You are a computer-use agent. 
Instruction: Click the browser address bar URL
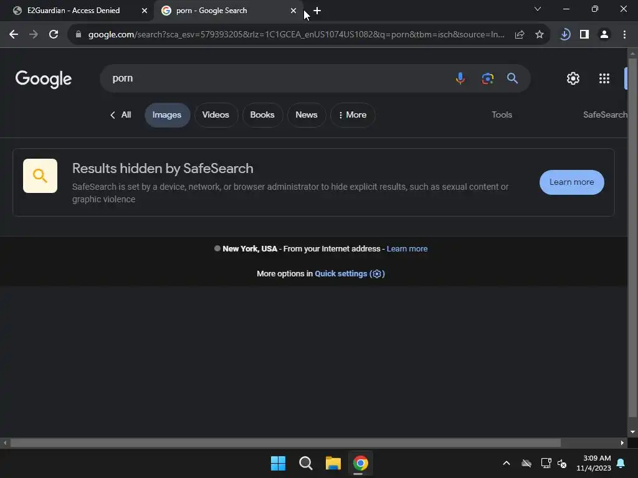[296, 35]
